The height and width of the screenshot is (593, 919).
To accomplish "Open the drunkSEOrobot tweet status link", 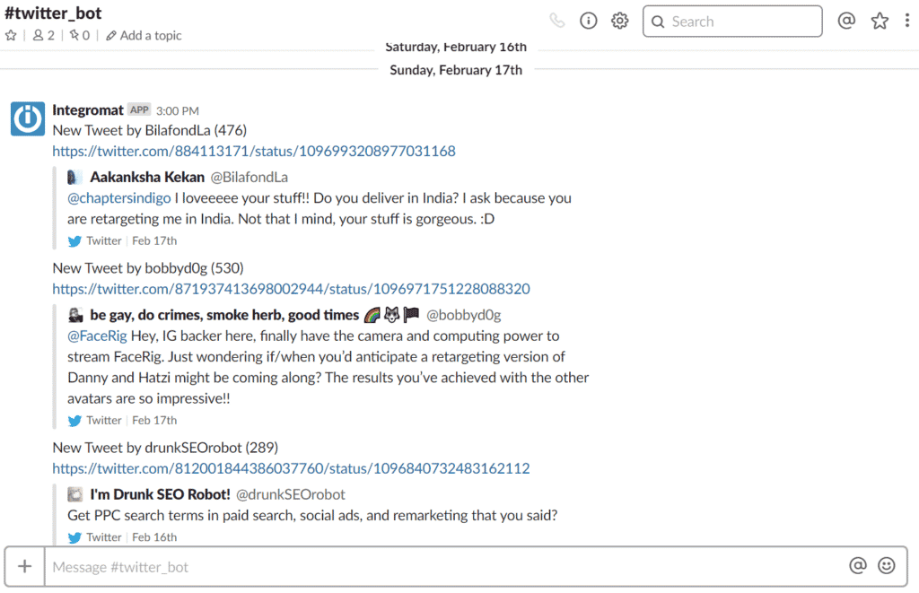I will (x=292, y=469).
